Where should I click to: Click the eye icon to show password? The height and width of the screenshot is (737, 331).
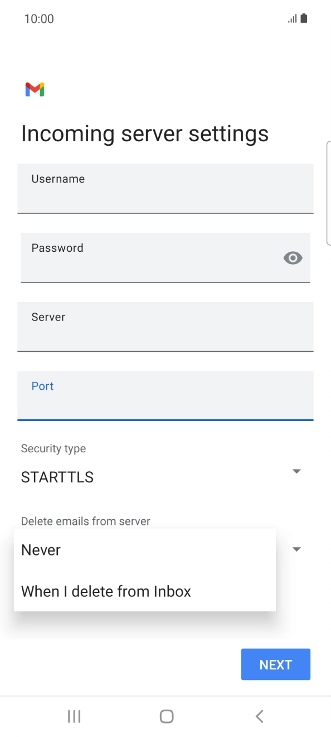tap(293, 257)
